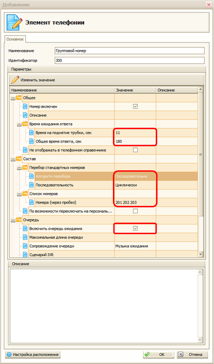
Task: Toggle the Номер включен checkbox
Action: (x=135, y=107)
